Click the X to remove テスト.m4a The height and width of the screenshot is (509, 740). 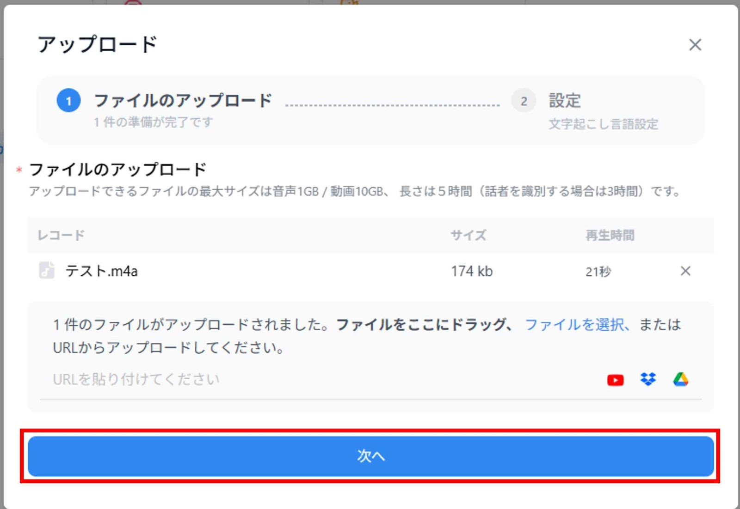tap(686, 272)
